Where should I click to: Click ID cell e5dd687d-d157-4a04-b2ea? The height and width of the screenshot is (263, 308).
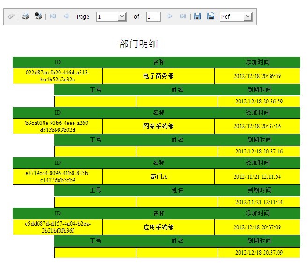pos(58,227)
